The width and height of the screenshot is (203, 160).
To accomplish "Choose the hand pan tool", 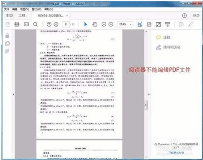I will pos(95,24).
